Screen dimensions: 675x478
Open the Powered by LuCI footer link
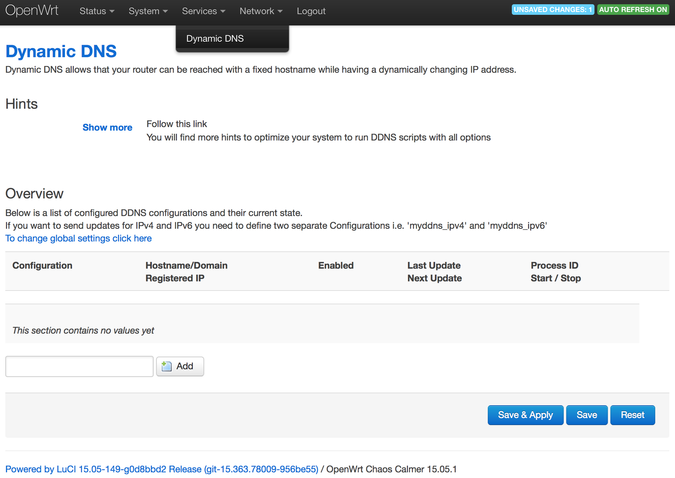[162, 469]
